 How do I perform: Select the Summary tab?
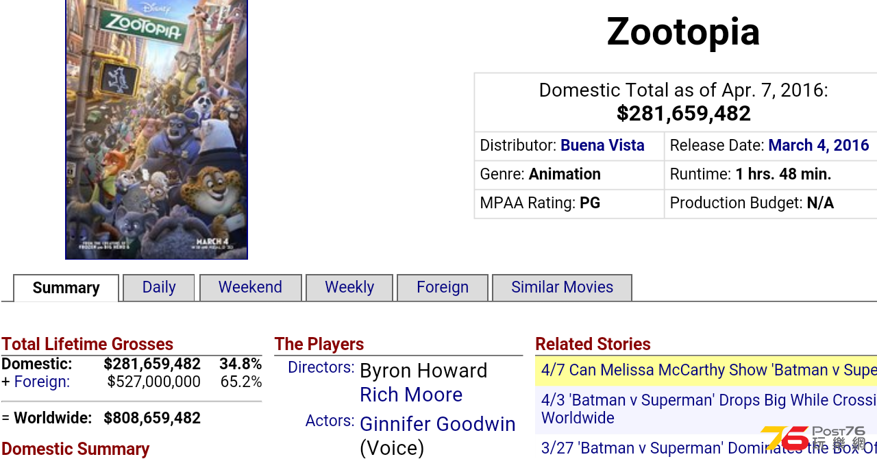click(x=66, y=288)
